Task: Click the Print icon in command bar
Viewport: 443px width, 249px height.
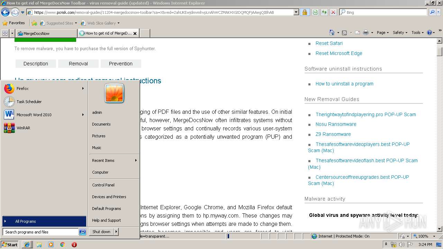Action: (366, 33)
